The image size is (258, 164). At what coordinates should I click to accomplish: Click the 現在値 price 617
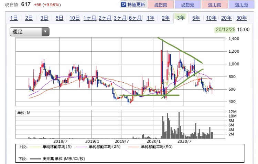(x=26, y=4)
